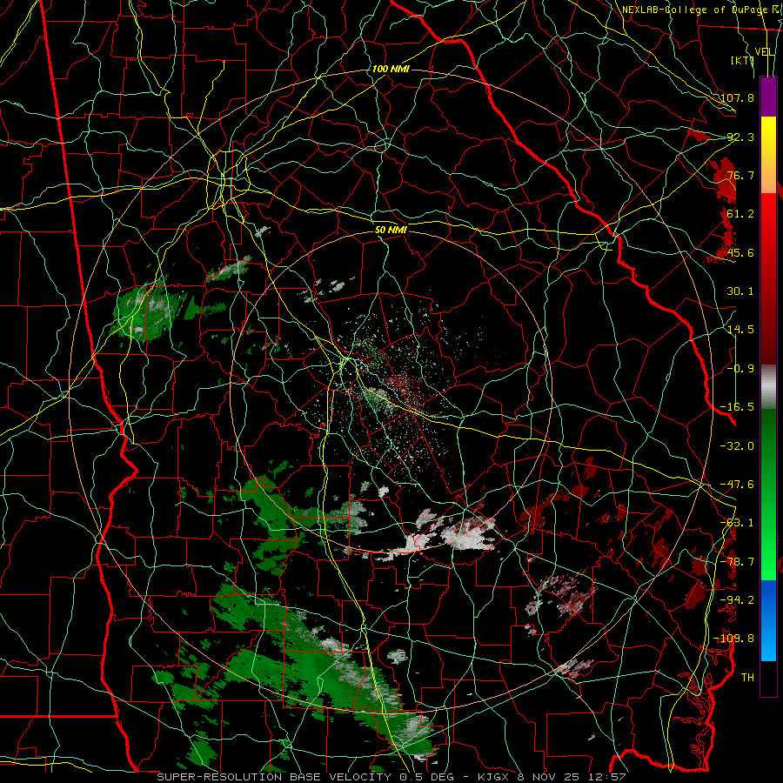Click the 50 NMI range ring label

click(x=391, y=231)
